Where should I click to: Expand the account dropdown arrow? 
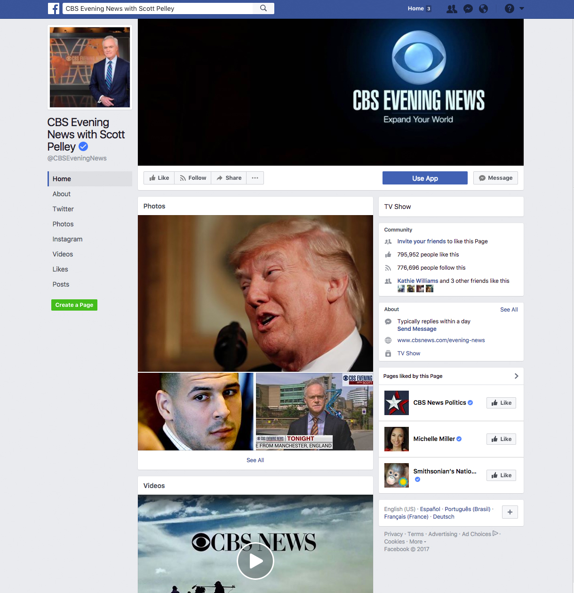[x=521, y=8]
